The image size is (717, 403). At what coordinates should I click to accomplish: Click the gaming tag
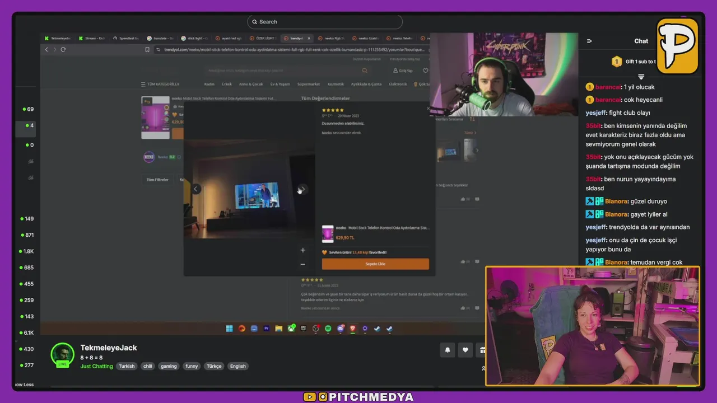click(x=169, y=366)
